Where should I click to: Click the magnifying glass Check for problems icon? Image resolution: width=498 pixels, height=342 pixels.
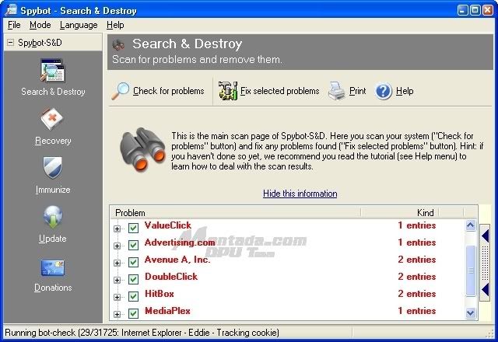coord(121,91)
